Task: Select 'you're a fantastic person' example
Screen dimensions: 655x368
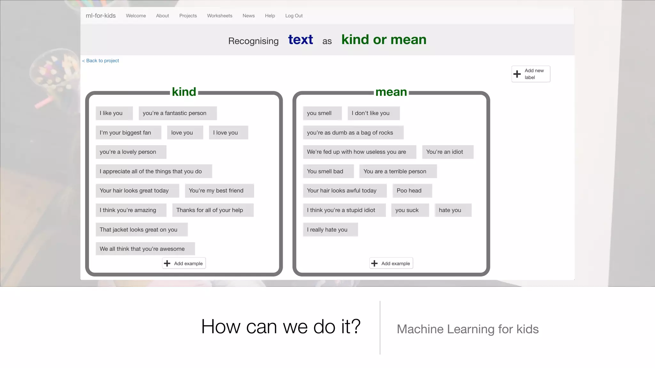Action: pyautogui.click(x=178, y=113)
